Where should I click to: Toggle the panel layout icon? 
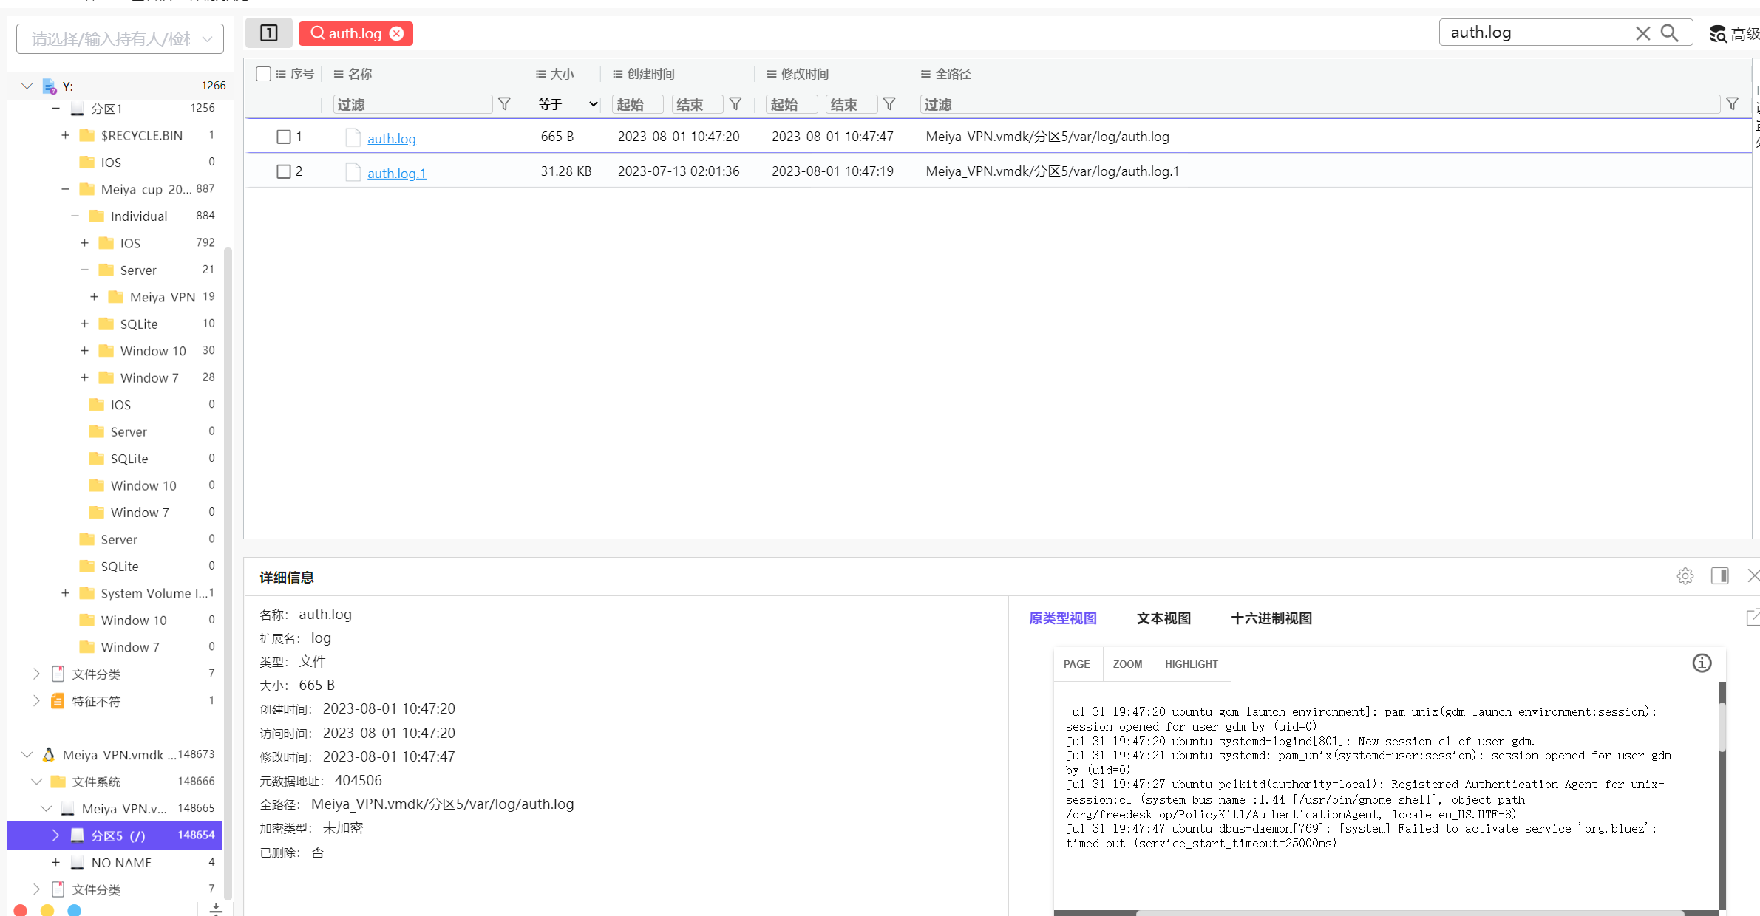pyautogui.click(x=269, y=33)
